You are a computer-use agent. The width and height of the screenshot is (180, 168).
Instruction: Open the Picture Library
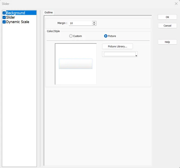click(117, 46)
